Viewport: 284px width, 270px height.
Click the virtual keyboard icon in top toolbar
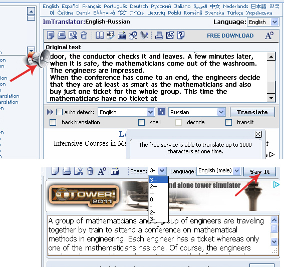click(122, 35)
